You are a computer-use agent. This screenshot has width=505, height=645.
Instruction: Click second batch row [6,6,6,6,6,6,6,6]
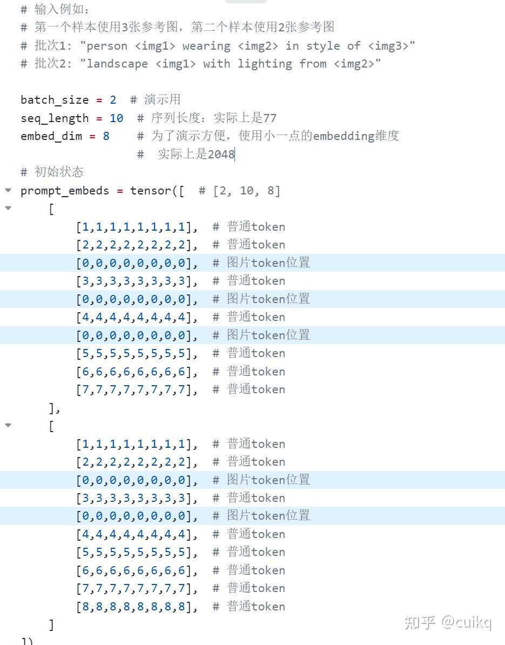[x=180, y=570]
